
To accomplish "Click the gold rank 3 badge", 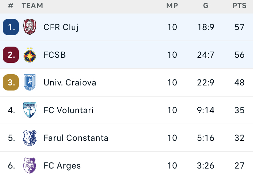I will tap(11, 82).
